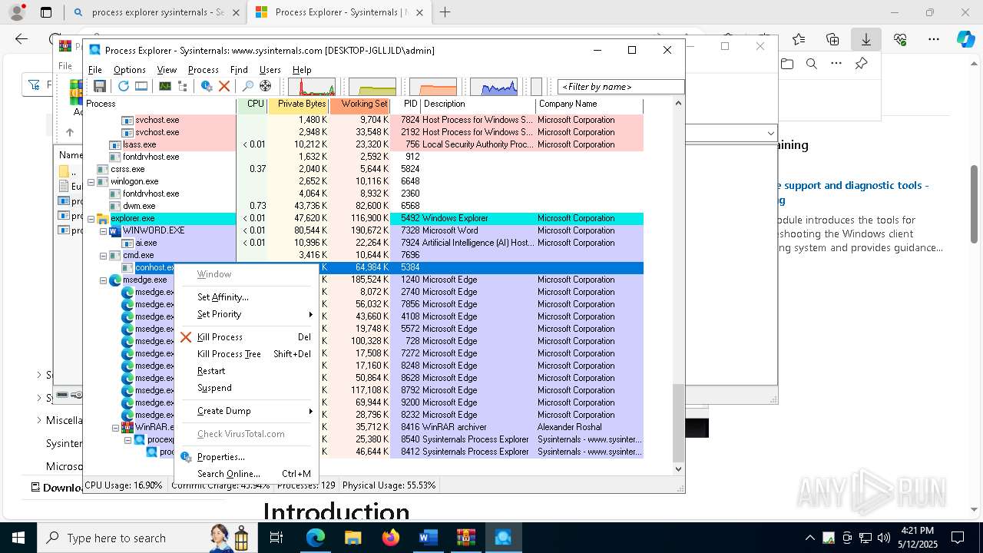Viewport: 983px width, 553px height.
Task: Click the Browser essentials heart icon in Edge
Action: pos(900,39)
